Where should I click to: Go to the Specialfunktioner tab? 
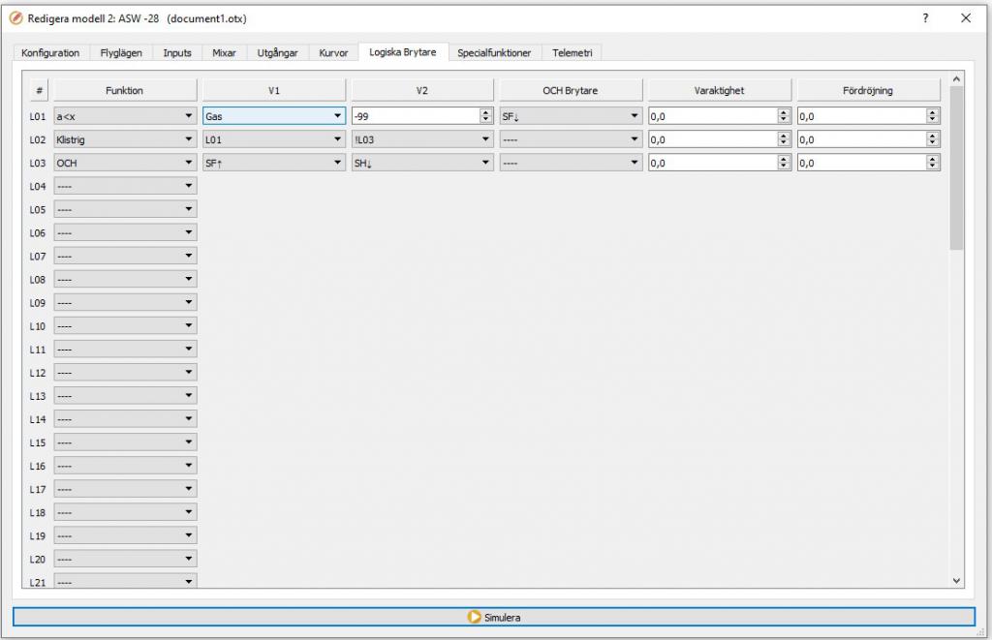[x=494, y=53]
